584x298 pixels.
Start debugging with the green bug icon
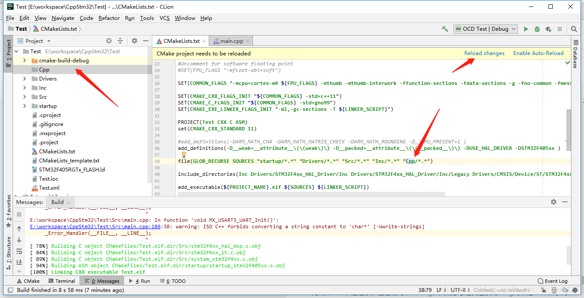(x=537, y=29)
